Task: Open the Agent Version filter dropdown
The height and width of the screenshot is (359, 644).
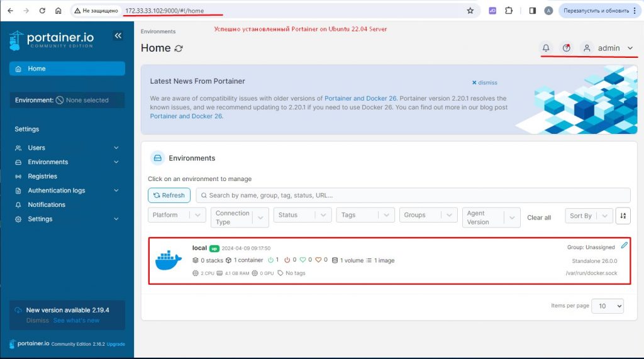Action: [491, 218]
